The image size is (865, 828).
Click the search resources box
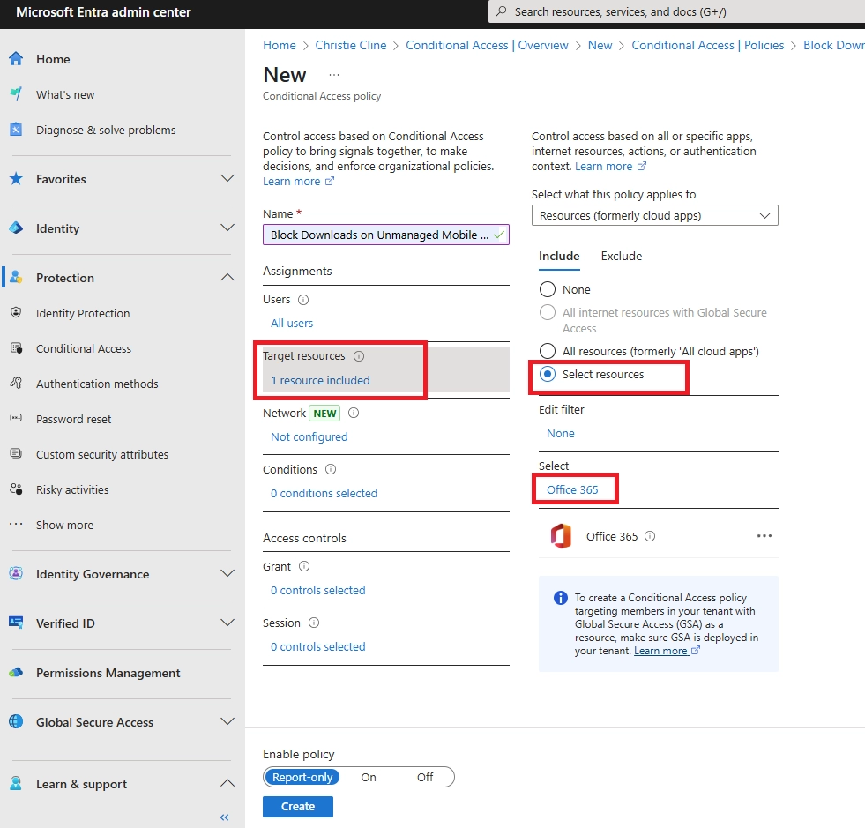(x=676, y=11)
